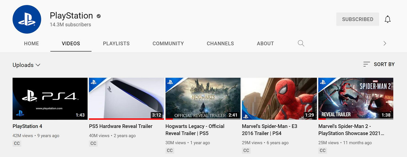
Task: Switch to the Home tab
Action: coord(31,43)
